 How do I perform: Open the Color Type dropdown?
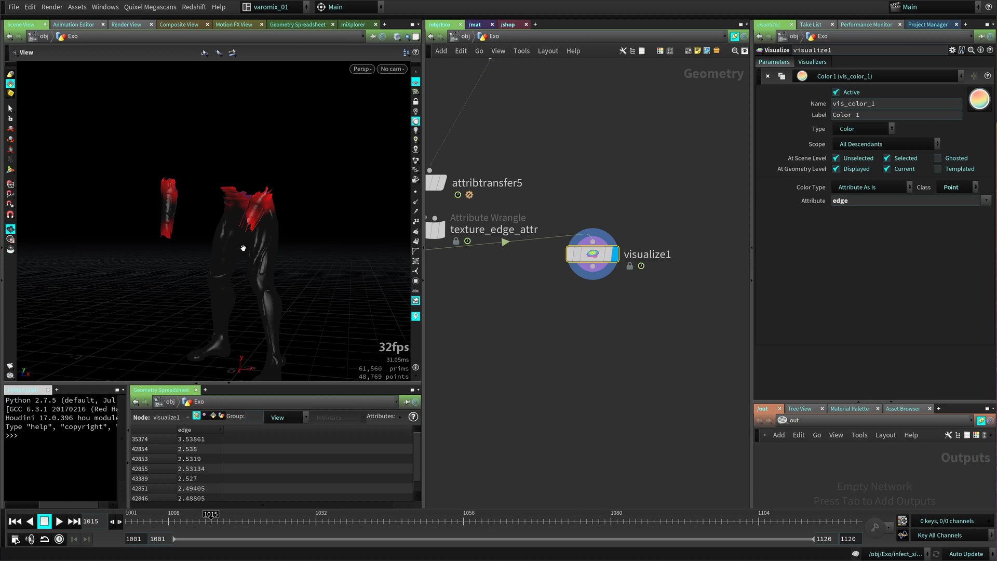[871, 188]
